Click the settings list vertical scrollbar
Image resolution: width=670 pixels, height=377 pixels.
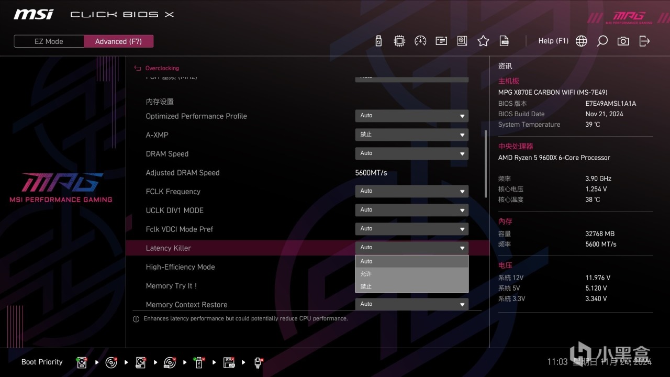point(485,164)
